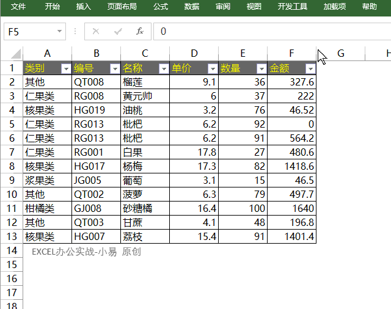Select cell containing 杨梅

pos(145,166)
